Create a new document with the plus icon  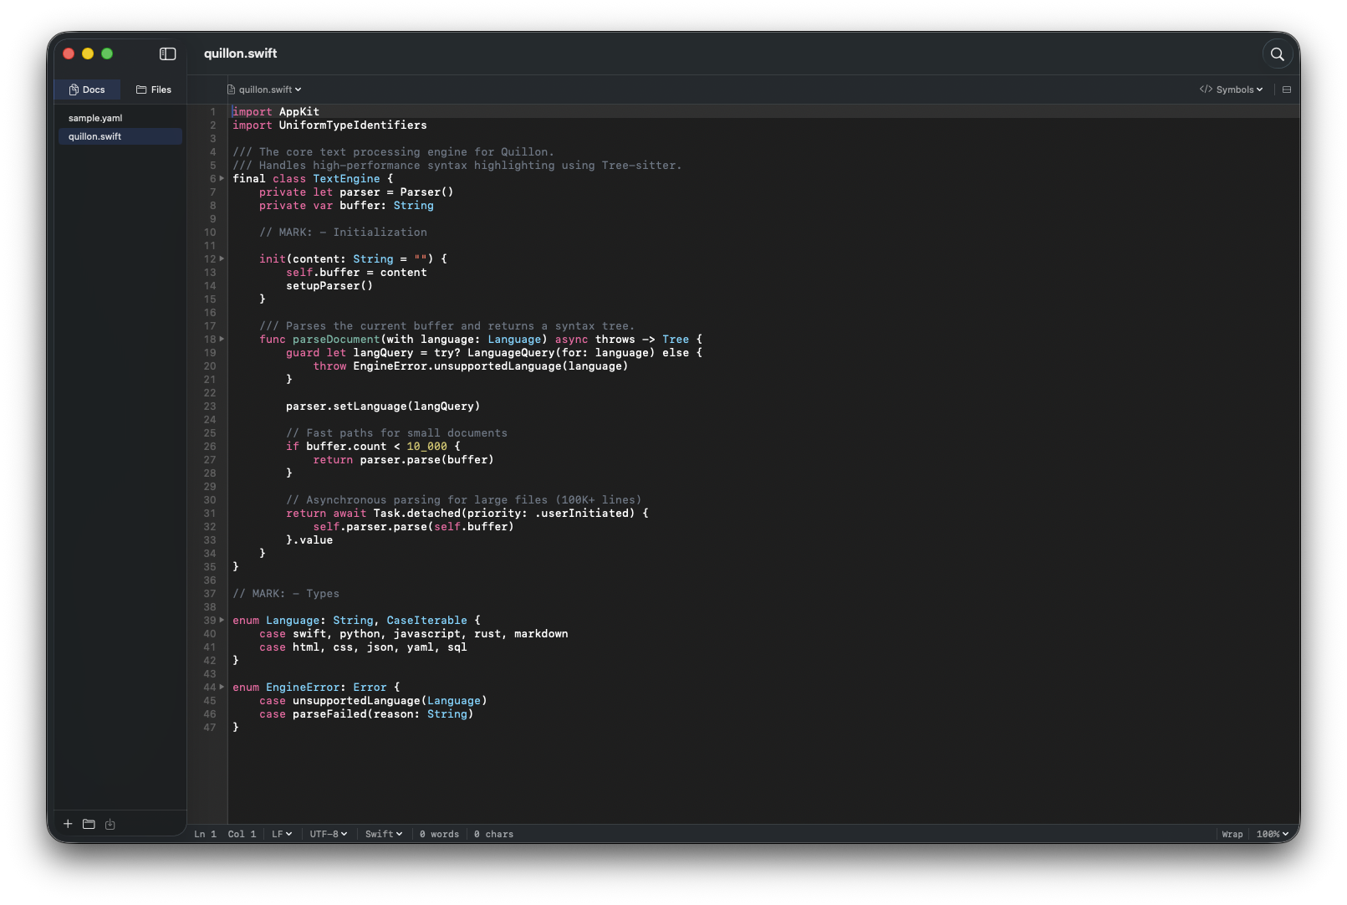(x=68, y=824)
